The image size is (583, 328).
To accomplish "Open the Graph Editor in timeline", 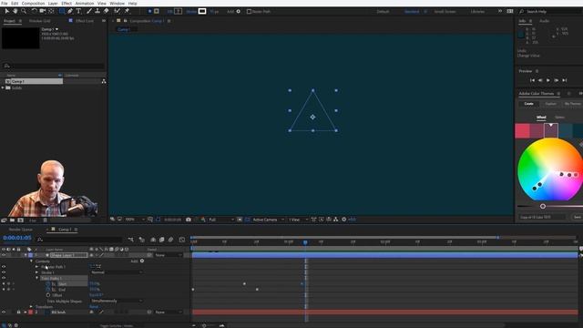I will pyautogui.click(x=182, y=240).
